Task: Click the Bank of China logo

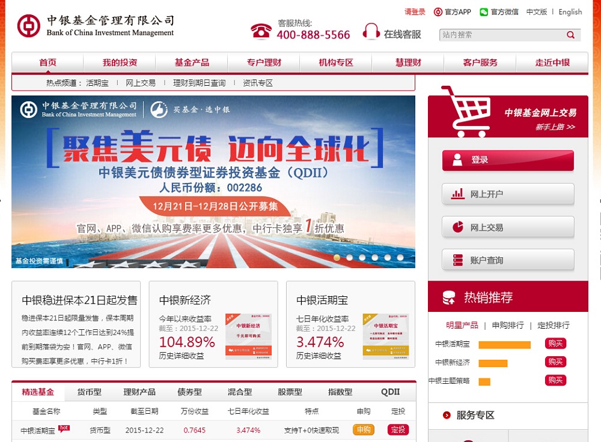Action: pos(29,26)
